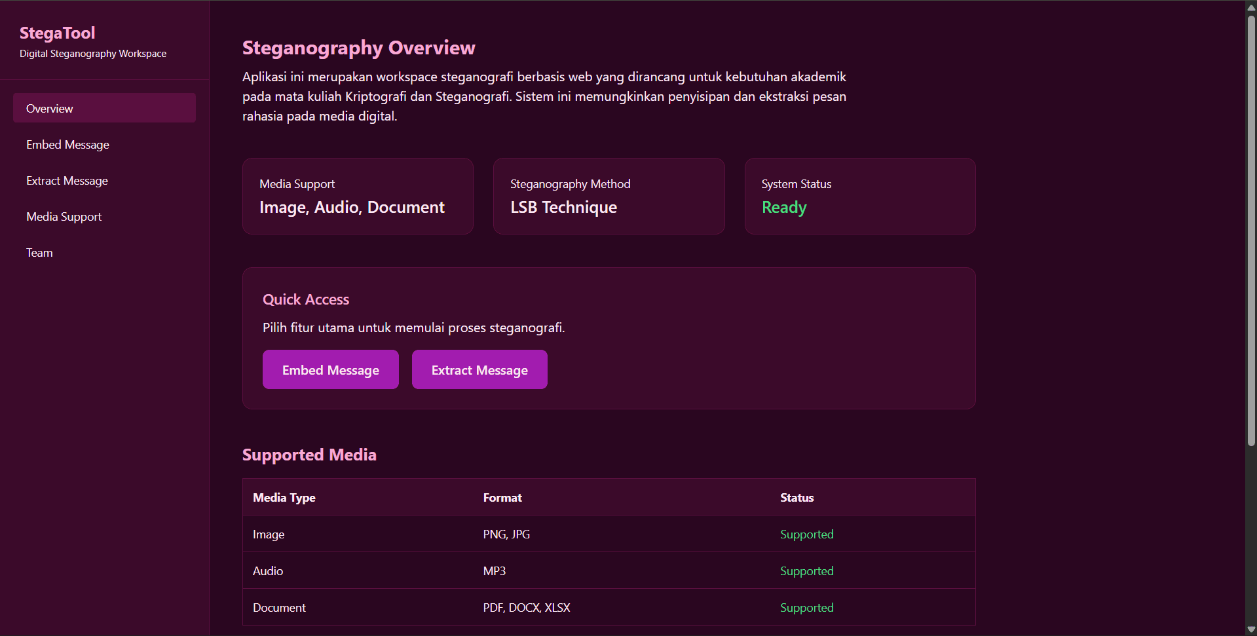Screen dimensions: 1257x636
Task: Open Extract Message in sidebar
Action: (x=104, y=180)
